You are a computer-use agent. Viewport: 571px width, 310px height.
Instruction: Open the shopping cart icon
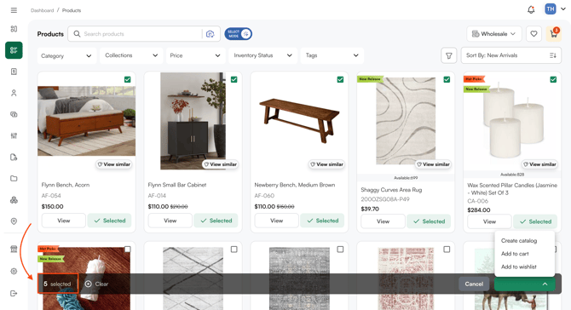click(x=553, y=34)
